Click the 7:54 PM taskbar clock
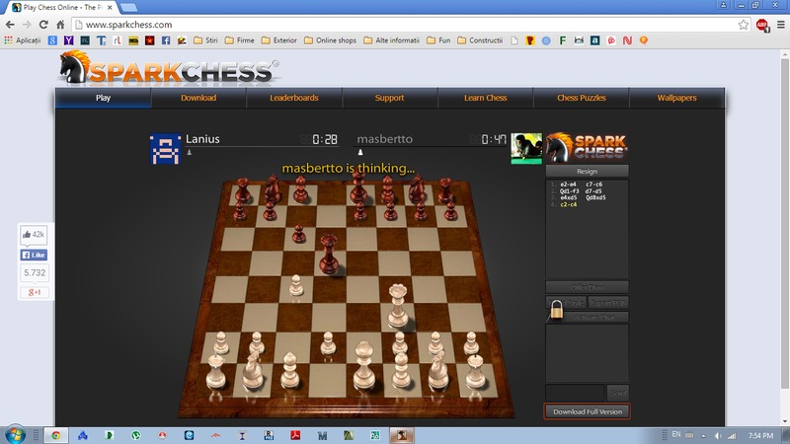Viewport: 790px width, 444px height. [760, 435]
